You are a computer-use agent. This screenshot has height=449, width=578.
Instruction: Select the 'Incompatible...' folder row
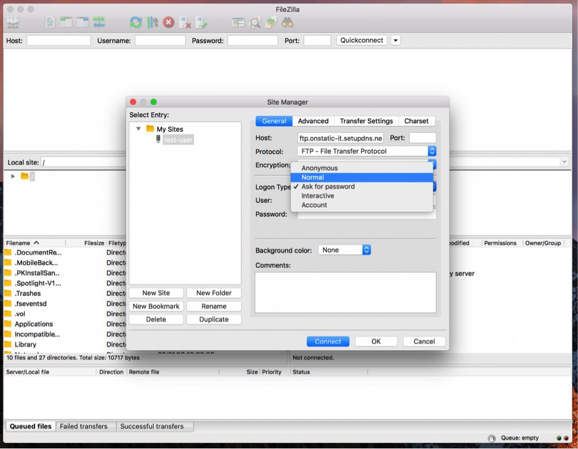pyautogui.click(x=64, y=334)
